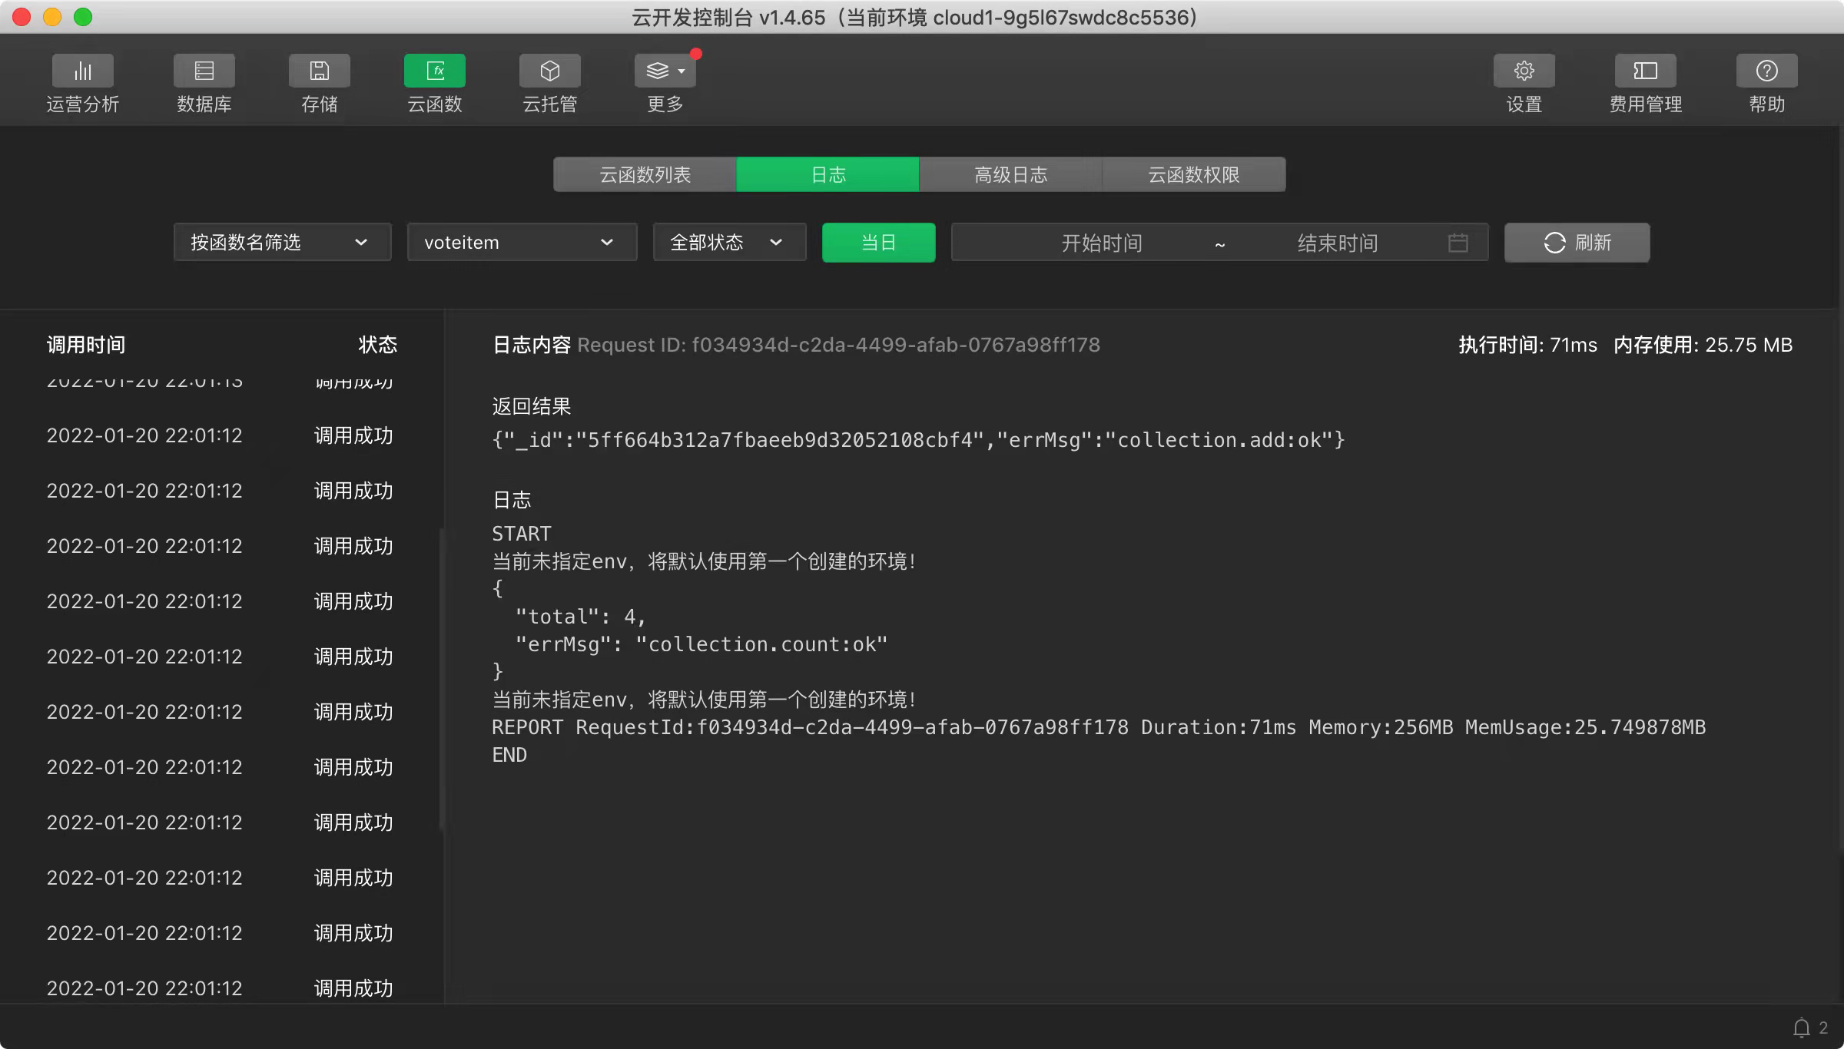Viewport: 1844px width, 1049px height.
Task: Expand the 全部状态 status dropdown
Action: [x=728, y=243]
